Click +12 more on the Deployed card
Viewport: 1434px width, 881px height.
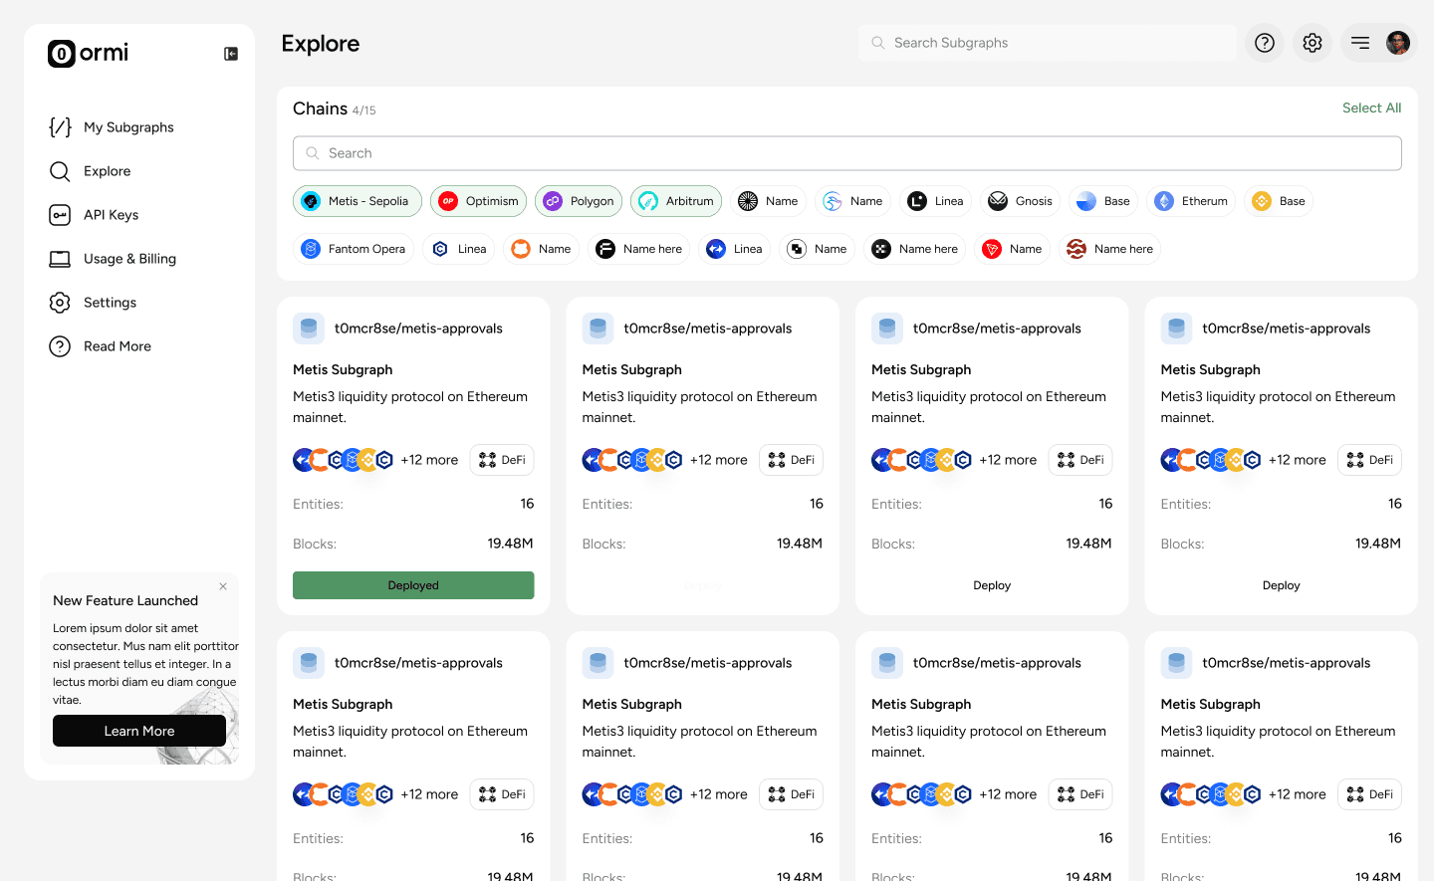(429, 460)
